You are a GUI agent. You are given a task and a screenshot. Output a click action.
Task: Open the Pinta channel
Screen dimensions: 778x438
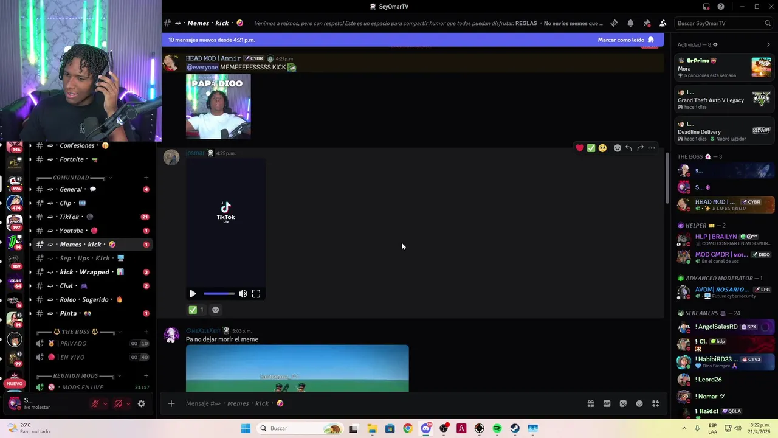pyautogui.click(x=91, y=313)
